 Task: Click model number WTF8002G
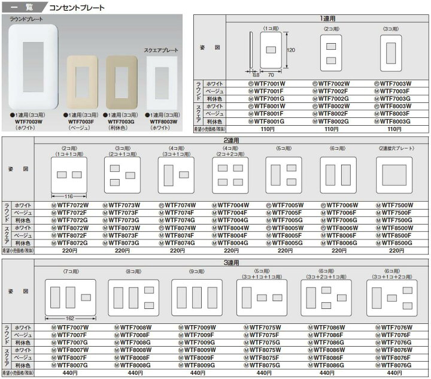pyautogui.click(x=333, y=121)
